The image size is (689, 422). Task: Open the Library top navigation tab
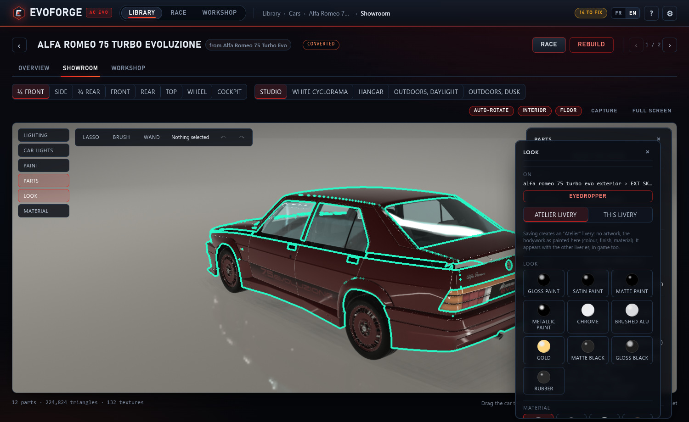pos(142,13)
